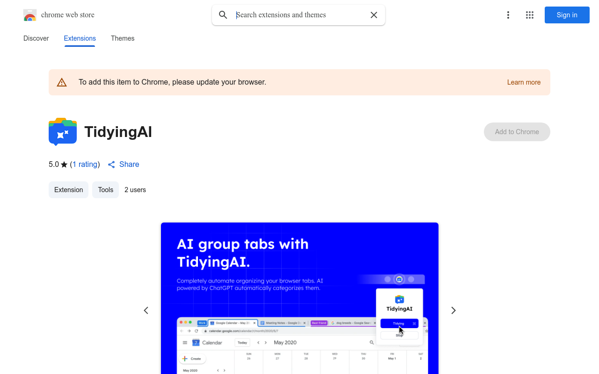
Task: Open the TidyingAI promotional screenshot
Action: coord(299,298)
